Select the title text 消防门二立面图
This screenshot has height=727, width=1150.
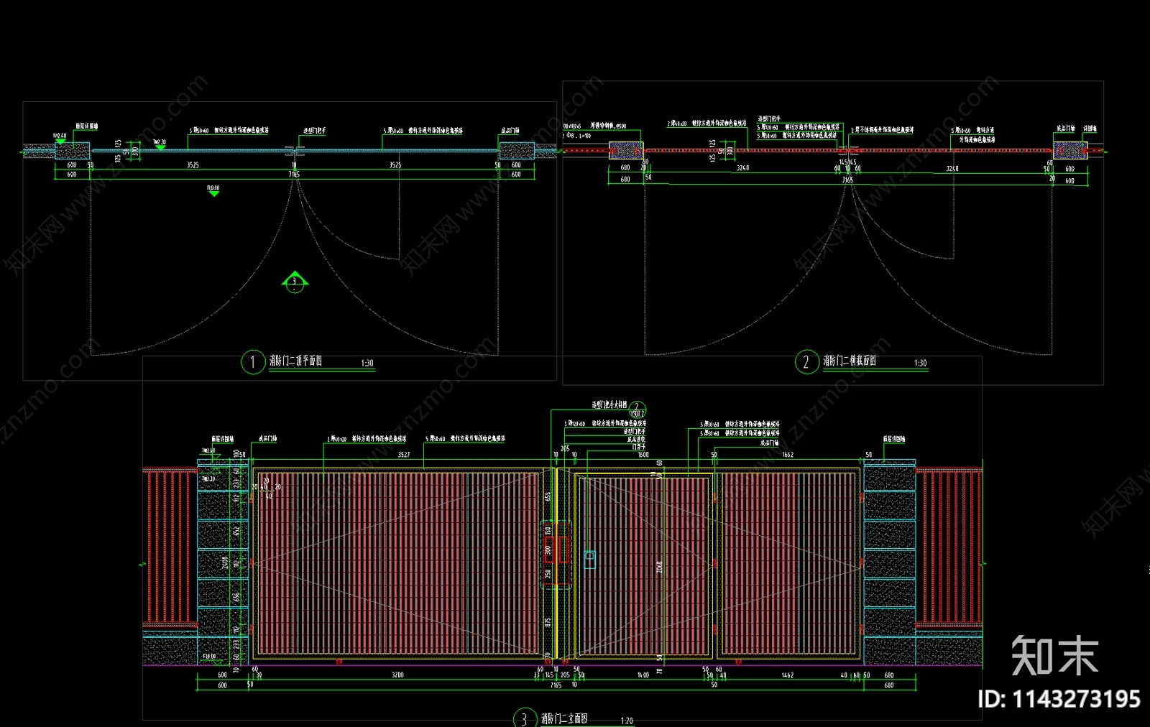564,718
